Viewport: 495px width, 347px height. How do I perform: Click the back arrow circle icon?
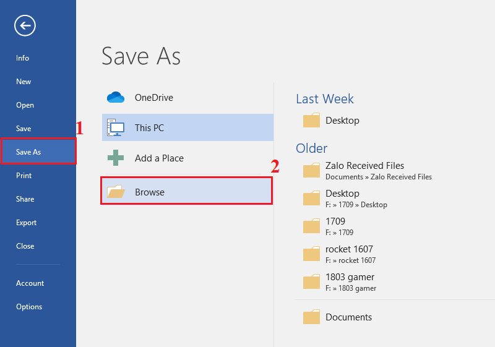click(25, 25)
